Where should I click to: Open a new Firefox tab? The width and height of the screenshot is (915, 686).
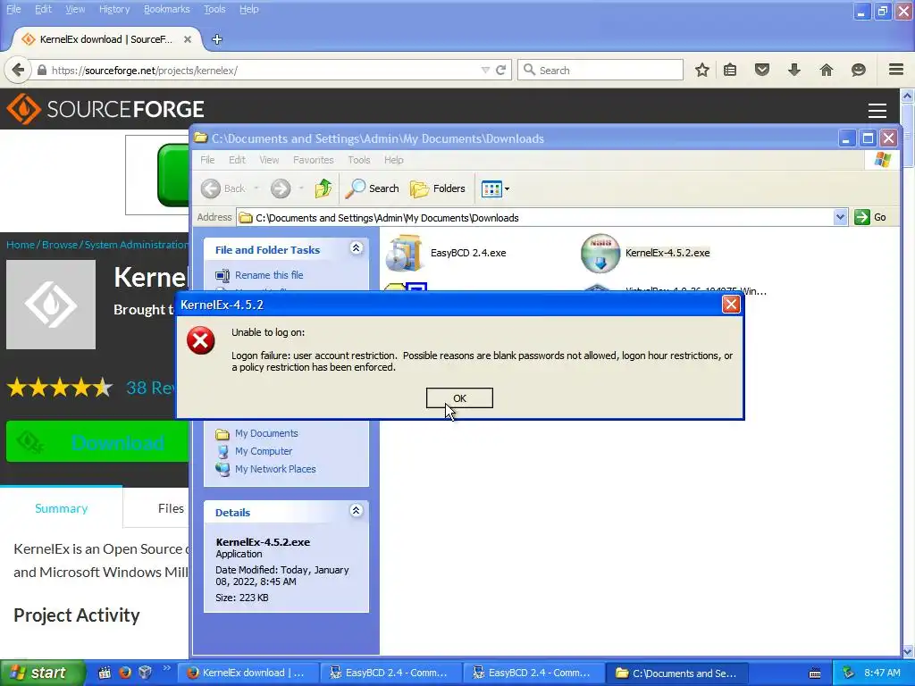click(217, 39)
